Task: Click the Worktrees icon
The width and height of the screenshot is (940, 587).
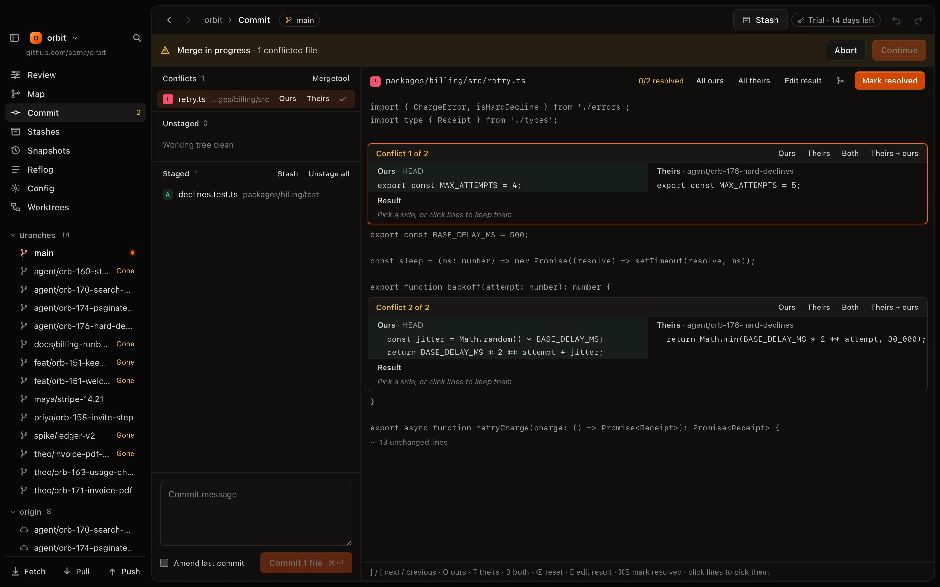Action: 16,207
